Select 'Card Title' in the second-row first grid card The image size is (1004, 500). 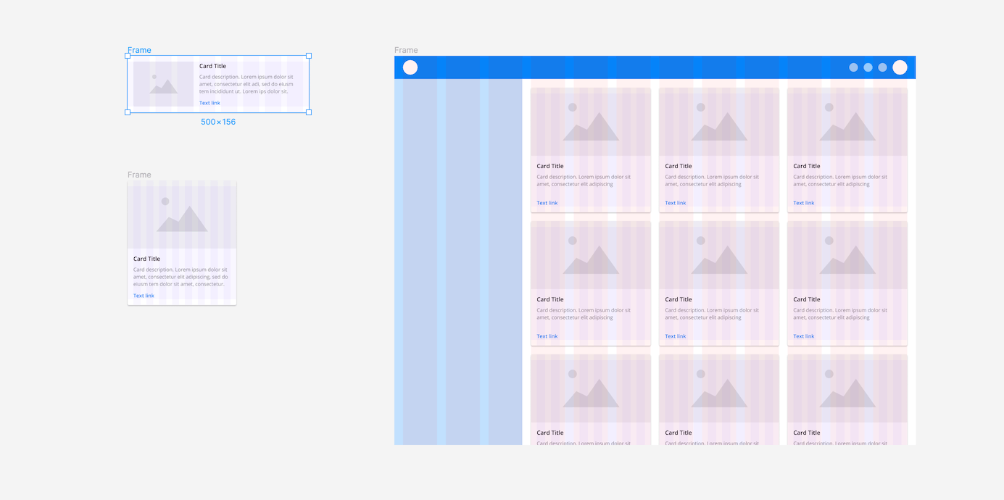(550, 299)
